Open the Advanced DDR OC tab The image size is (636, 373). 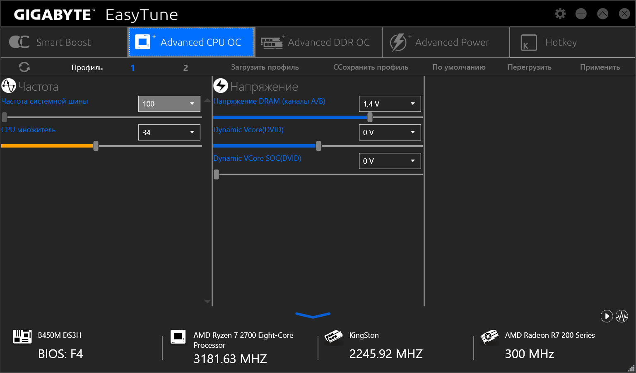click(x=318, y=42)
